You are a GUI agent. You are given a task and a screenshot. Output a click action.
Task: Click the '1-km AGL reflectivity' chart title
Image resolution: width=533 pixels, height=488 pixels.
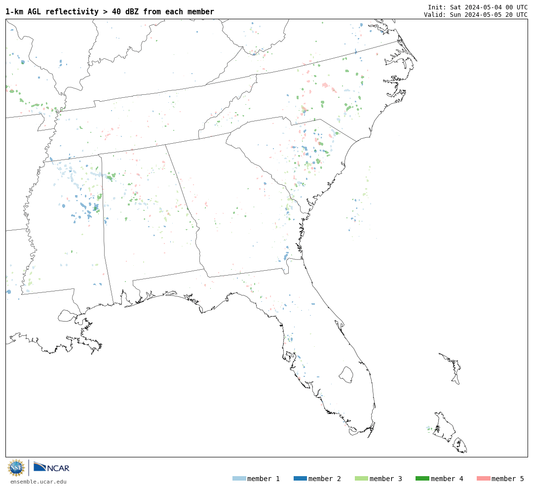(x=110, y=11)
